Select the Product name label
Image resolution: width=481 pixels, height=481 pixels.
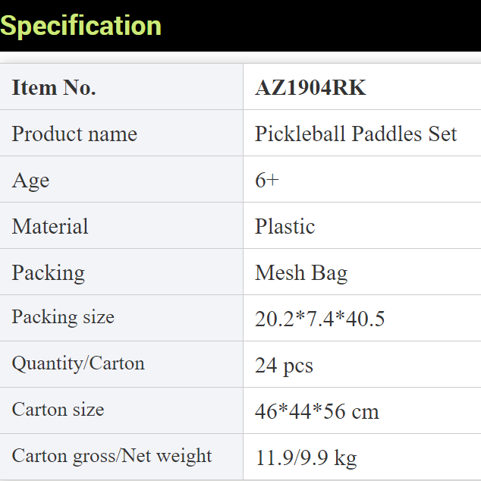(x=74, y=134)
